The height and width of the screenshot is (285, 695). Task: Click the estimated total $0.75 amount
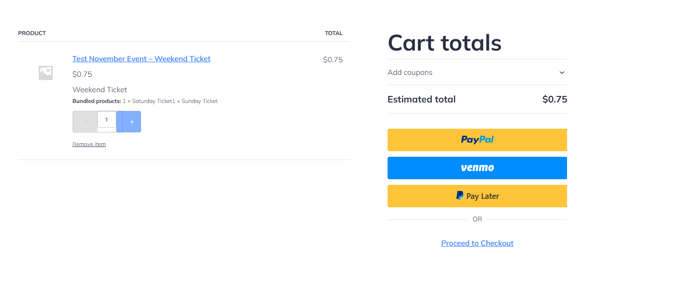coord(554,99)
